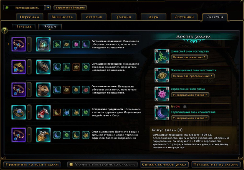
Task: Open the Клятвохранитель loadout dropdown arrow
Action: pyautogui.click(x=48, y=7)
